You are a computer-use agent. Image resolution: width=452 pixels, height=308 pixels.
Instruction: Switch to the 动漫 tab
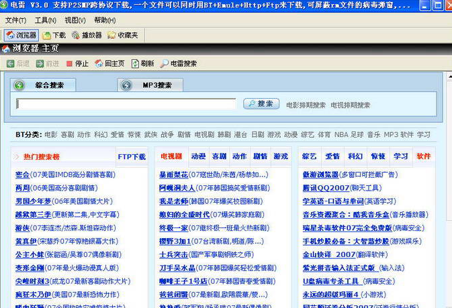198,156
